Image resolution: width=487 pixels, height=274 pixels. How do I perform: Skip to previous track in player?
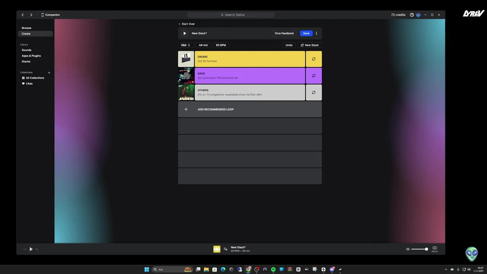click(25, 249)
